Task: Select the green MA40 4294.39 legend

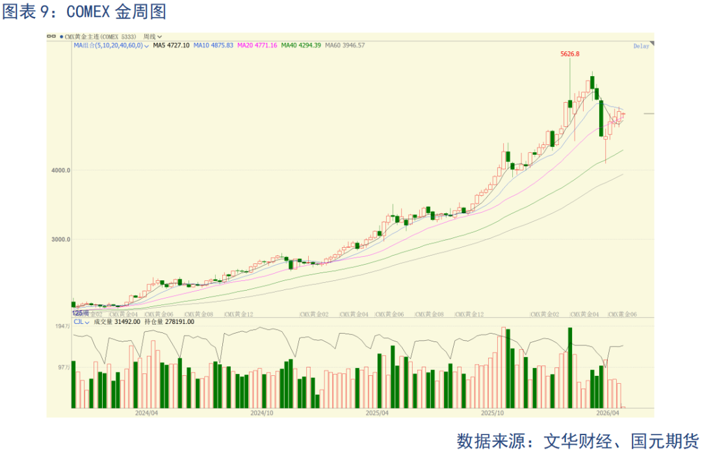Action: pyautogui.click(x=302, y=46)
